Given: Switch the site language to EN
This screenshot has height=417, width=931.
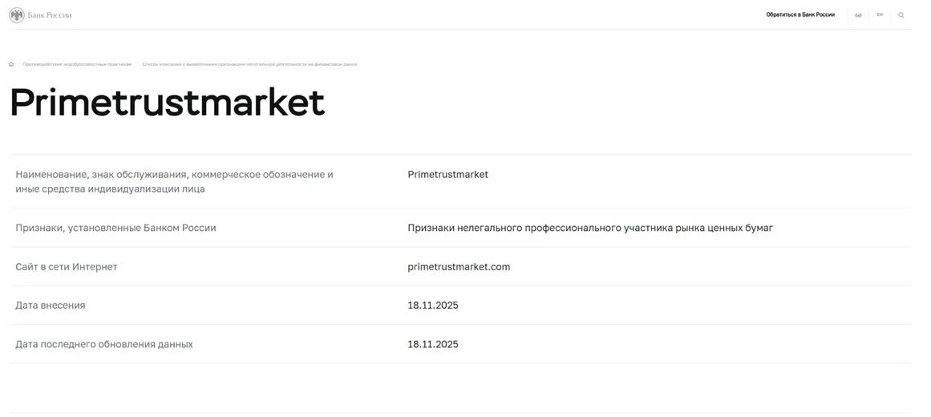Looking at the screenshot, I should coord(880,14).
